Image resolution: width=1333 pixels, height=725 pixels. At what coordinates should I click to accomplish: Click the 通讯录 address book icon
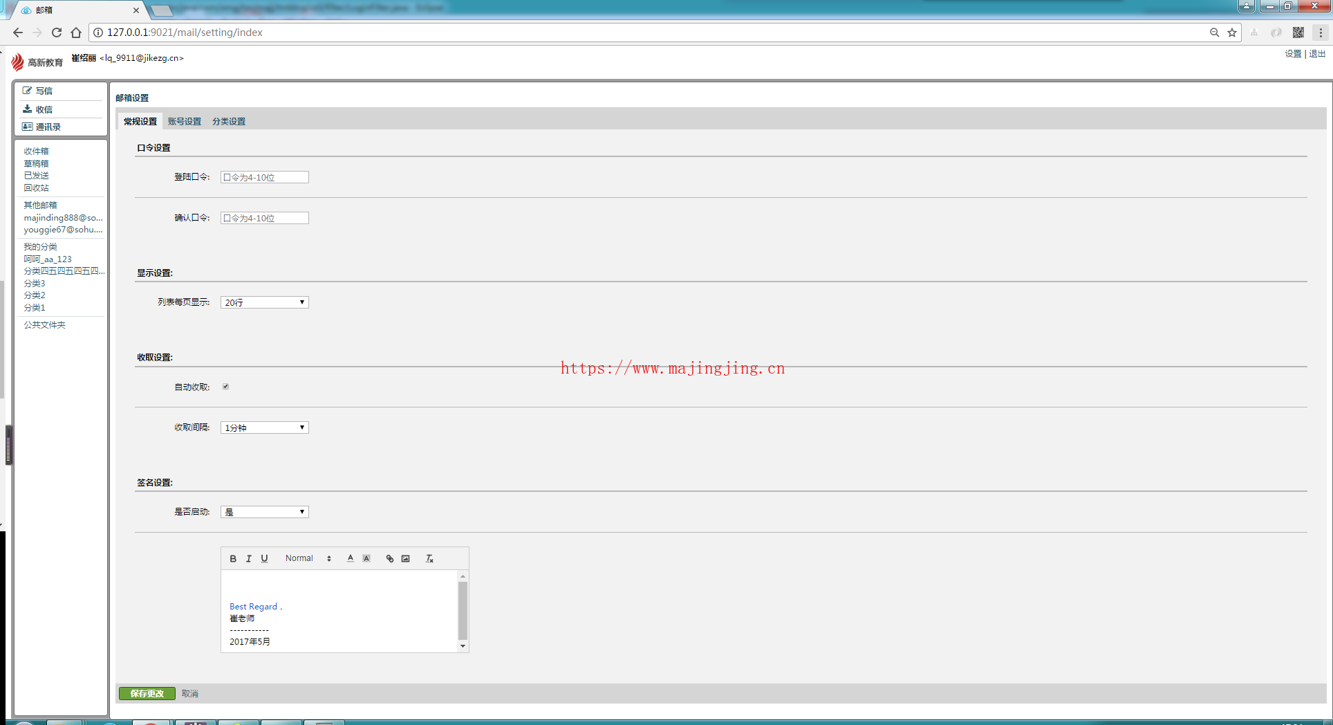tap(27, 127)
